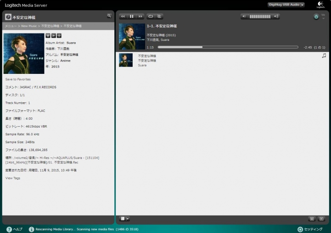This screenshot has height=233, width=331.
Task: Open the album-level 不安定な神様 breadcrumb
Action: click(x=50, y=26)
